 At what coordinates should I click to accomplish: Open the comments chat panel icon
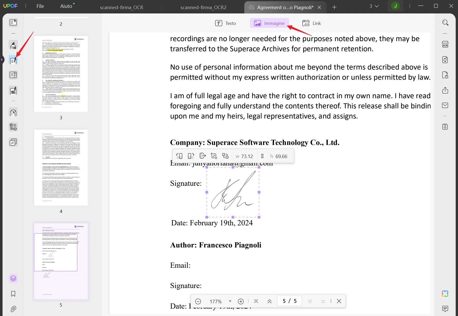(x=445, y=309)
